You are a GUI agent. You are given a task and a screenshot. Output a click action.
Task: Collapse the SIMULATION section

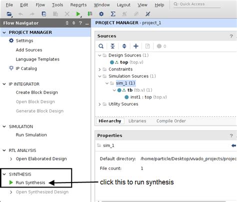[x=4, y=126]
